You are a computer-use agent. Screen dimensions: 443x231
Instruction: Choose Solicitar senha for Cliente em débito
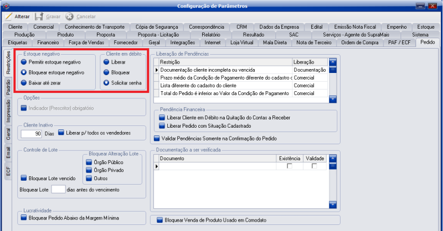pos(106,82)
